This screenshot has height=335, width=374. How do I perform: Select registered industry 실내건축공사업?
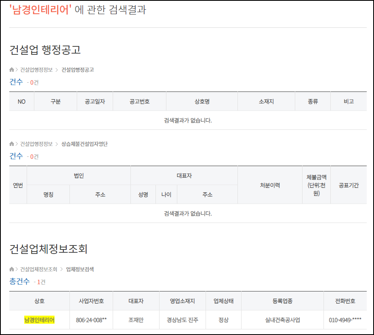282,320
